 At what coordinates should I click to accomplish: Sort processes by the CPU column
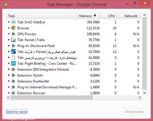(108, 16)
